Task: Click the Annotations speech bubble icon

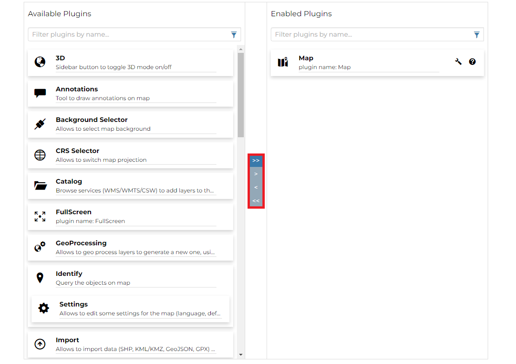Action: pos(40,92)
